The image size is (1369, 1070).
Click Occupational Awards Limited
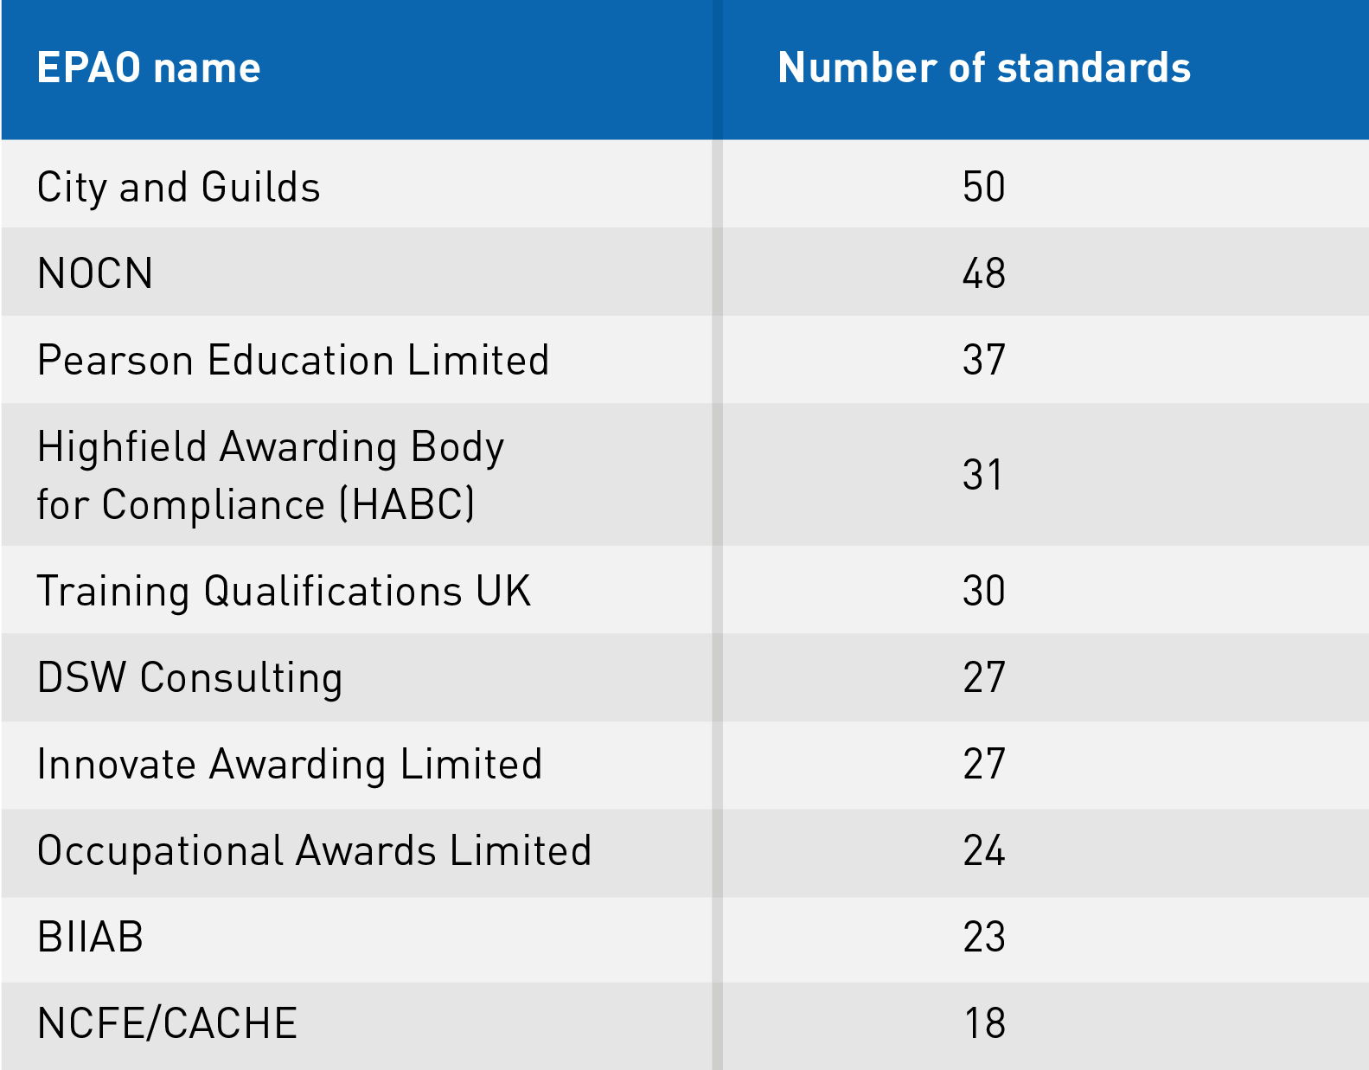(314, 851)
